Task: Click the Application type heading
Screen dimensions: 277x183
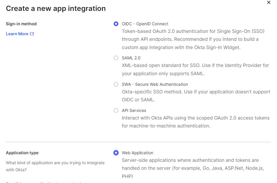Action: tap(22, 153)
